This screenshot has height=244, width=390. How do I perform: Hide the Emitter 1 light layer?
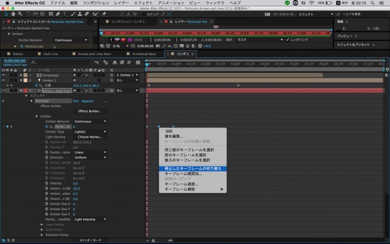click(4, 80)
